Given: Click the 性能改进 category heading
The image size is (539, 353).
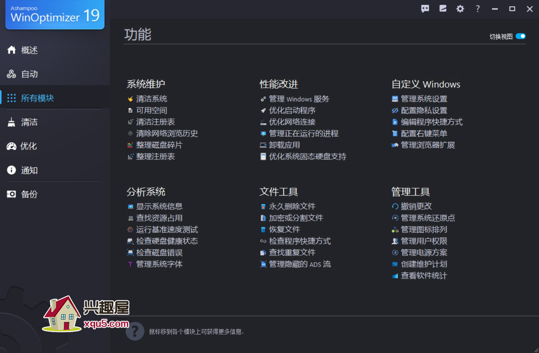Looking at the screenshot, I should (x=279, y=84).
